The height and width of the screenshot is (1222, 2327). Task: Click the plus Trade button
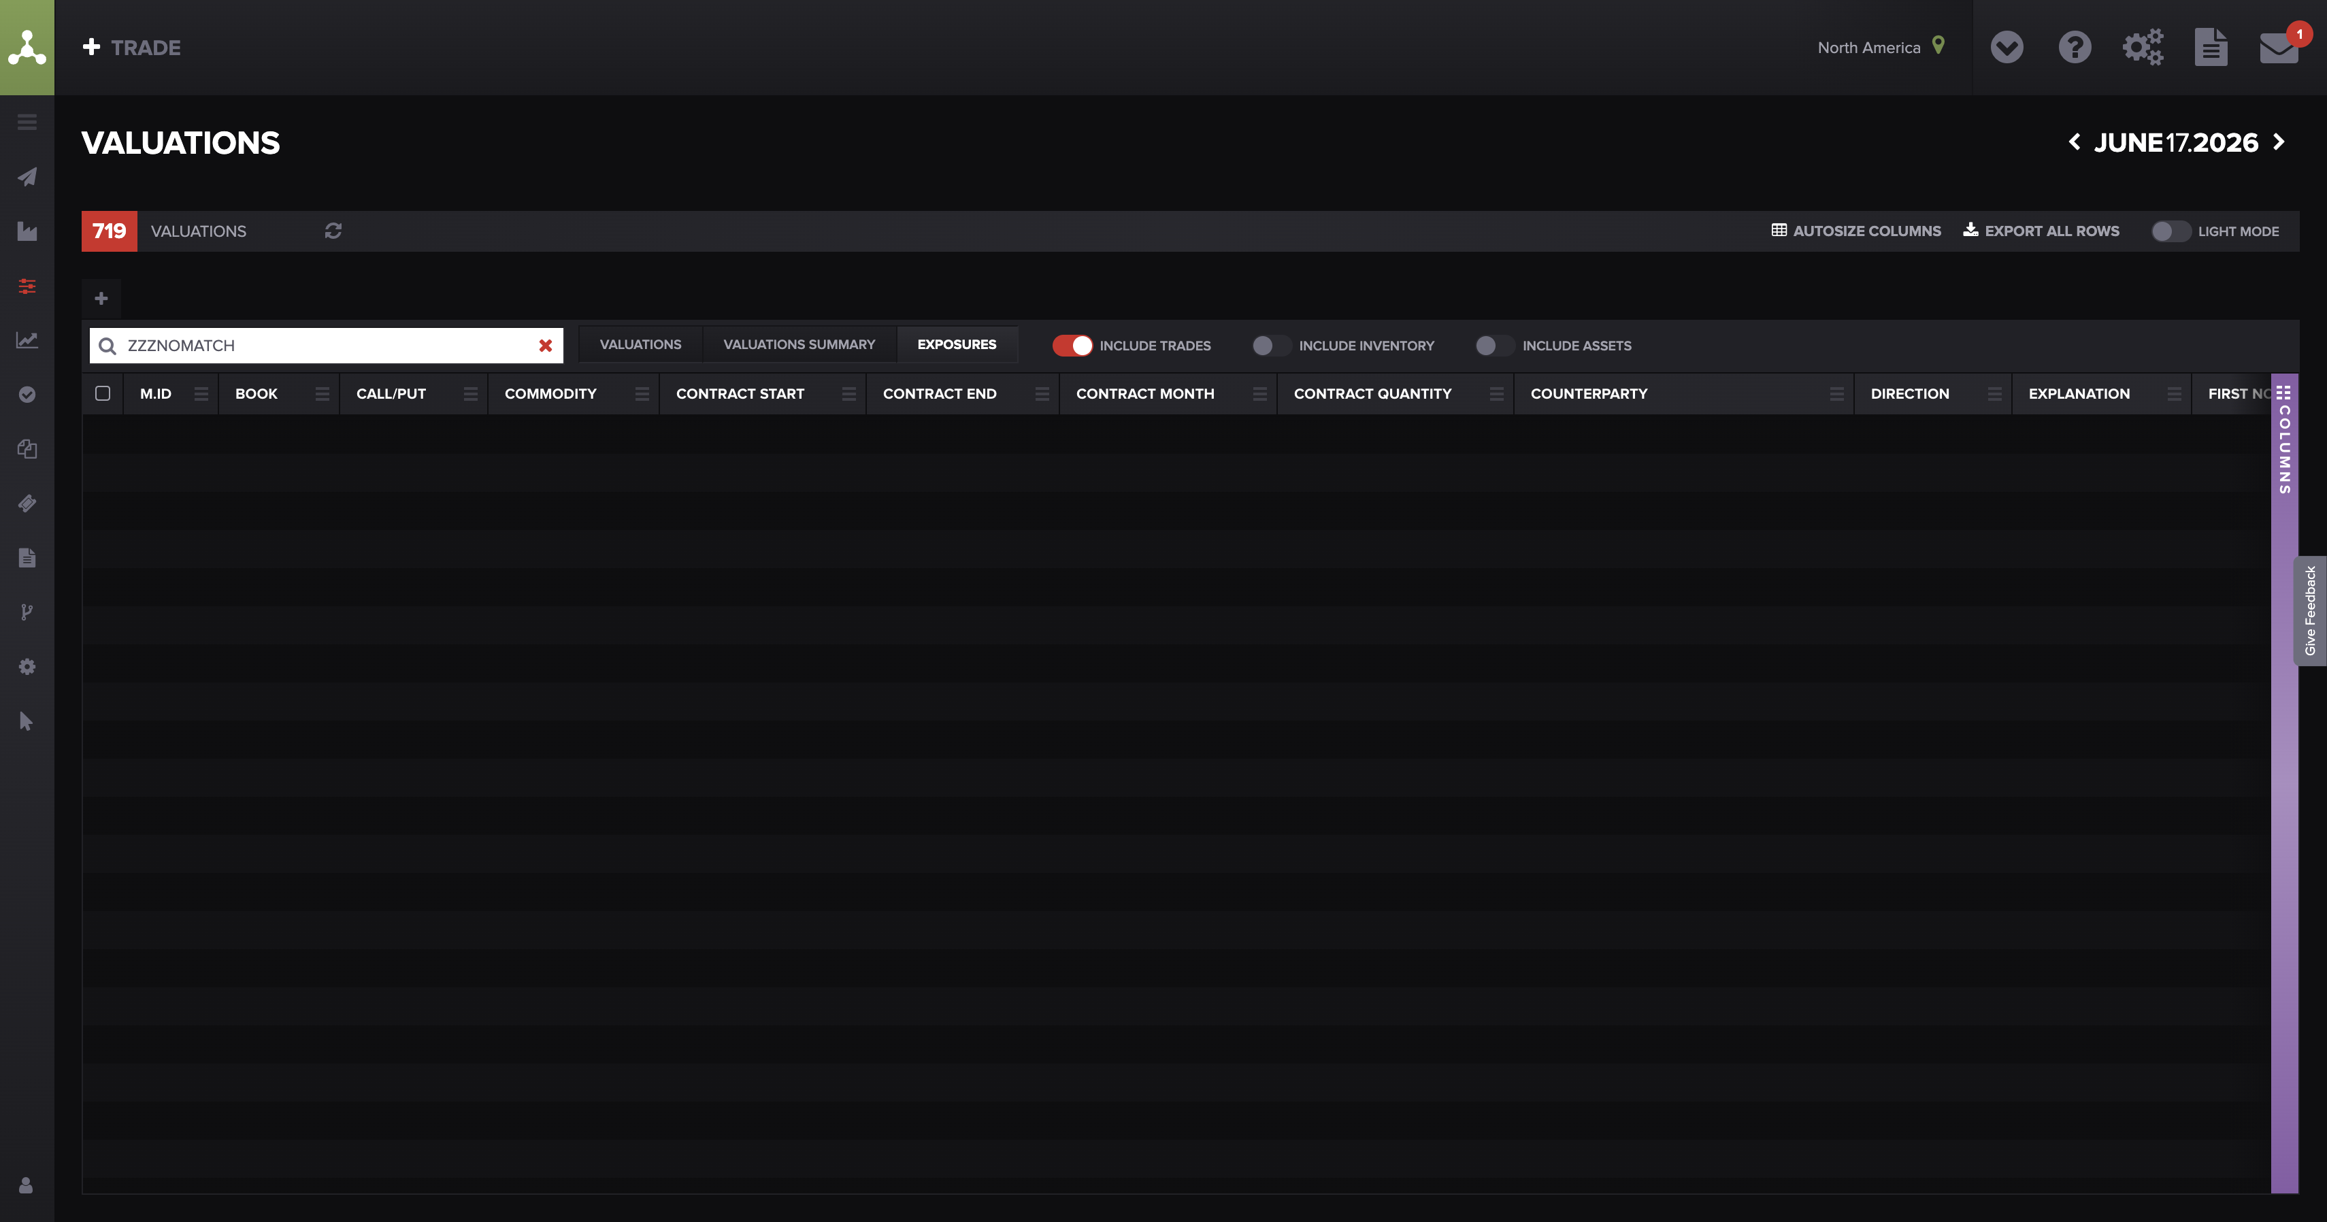click(132, 47)
